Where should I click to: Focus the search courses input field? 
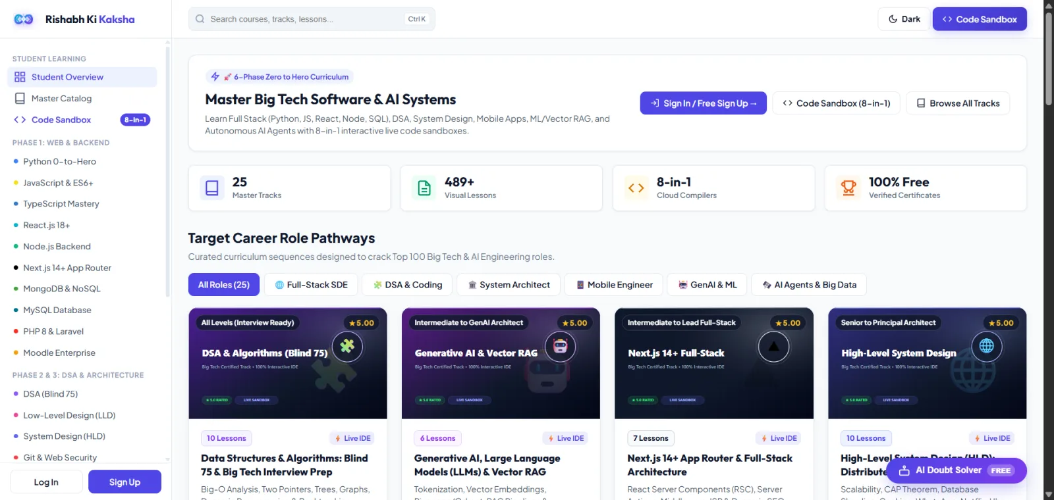pos(312,19)
